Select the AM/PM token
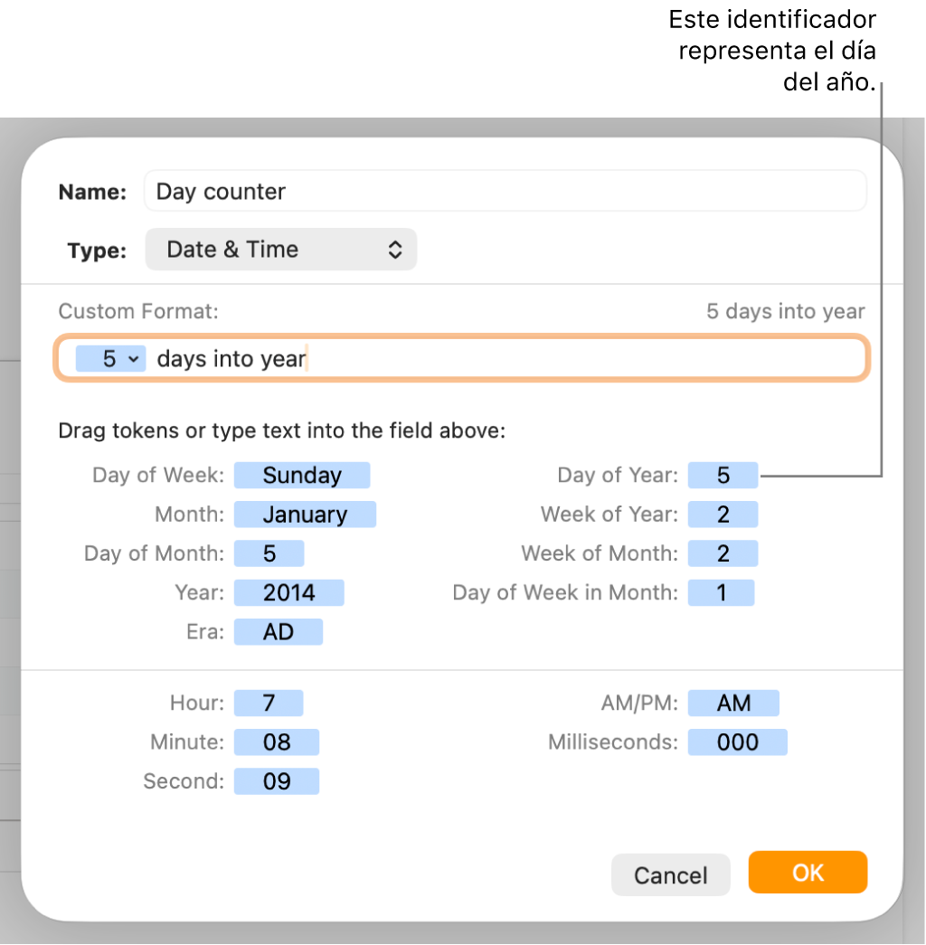The image size is (926, 945). point(732,703)
